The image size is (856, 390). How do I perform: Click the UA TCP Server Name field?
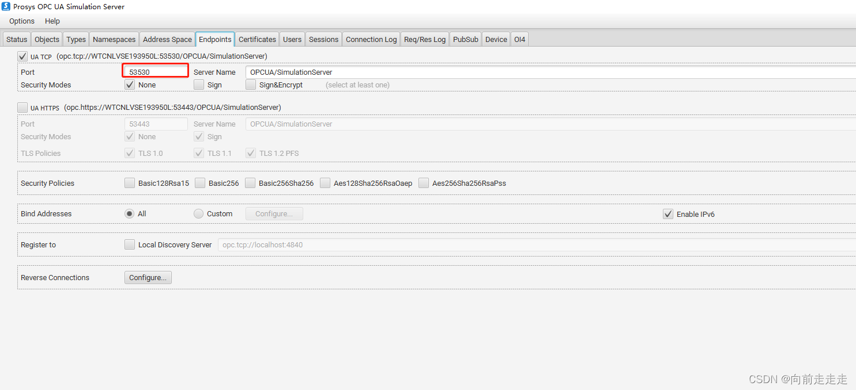pos(550,72)
